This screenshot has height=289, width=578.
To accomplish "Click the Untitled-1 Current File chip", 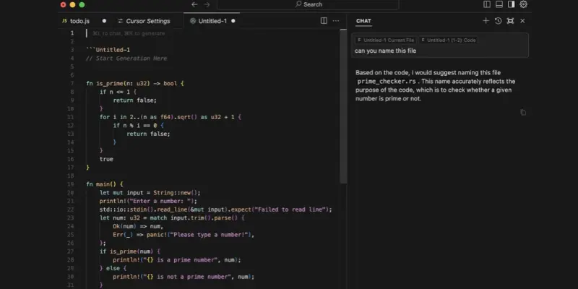I will [x=386, y=40].
